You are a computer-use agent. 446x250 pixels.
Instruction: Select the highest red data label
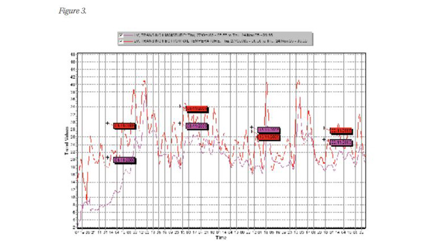197,109
